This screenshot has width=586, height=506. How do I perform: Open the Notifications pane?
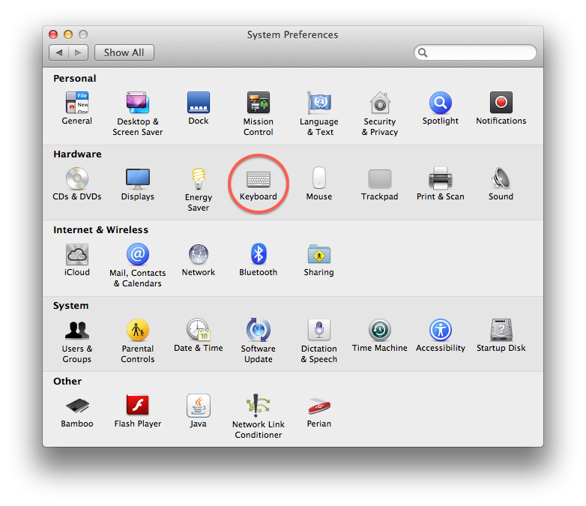coord(501,103)
